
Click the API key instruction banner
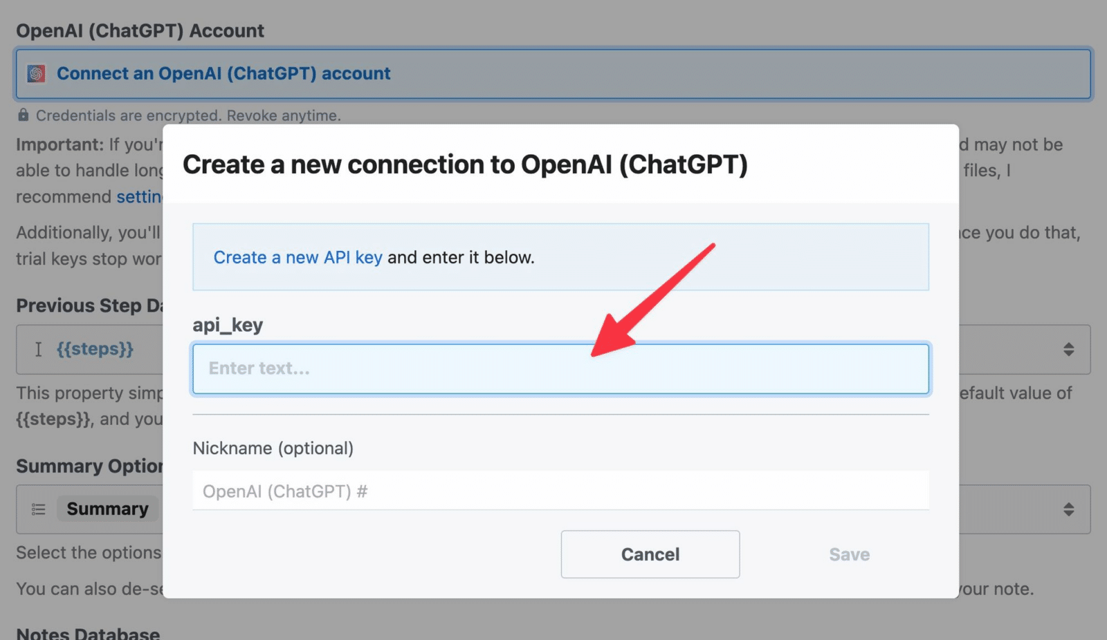[560, 257]
